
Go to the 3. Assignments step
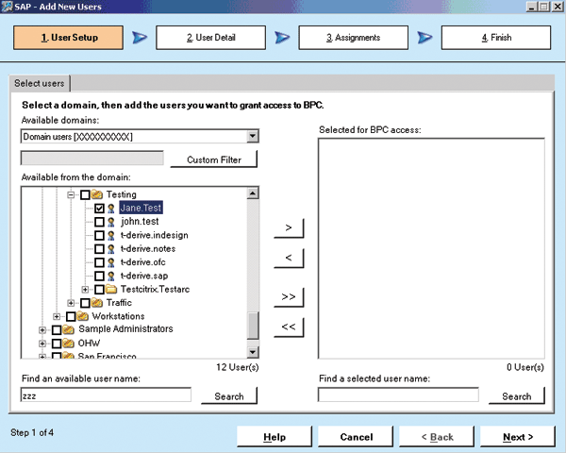point(354,38)
